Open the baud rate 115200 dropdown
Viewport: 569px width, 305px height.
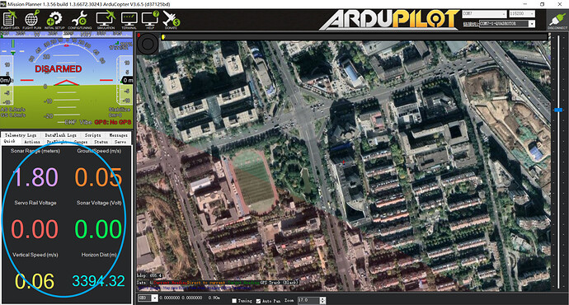click(x=522, y=14)
